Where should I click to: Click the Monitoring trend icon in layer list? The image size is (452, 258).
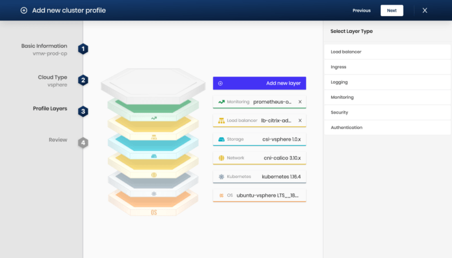(x=221, y=102)
